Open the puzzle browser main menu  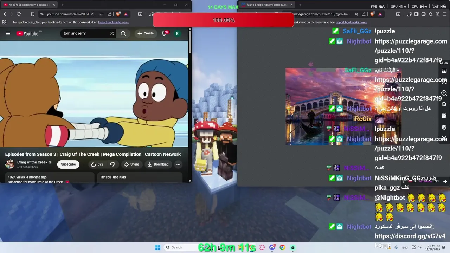(x=445, y=14)
